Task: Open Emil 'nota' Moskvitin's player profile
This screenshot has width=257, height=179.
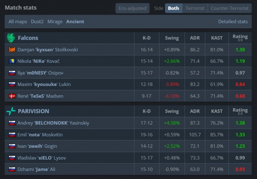Action: pyautogui.click(x=44, y=135)
